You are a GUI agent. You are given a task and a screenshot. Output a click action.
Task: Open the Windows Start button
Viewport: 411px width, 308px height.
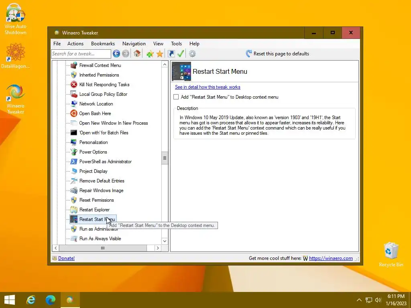click(10, 300)
